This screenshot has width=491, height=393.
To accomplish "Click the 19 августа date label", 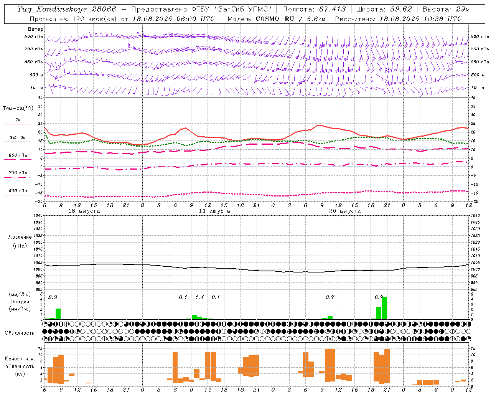I will point(214,211).
